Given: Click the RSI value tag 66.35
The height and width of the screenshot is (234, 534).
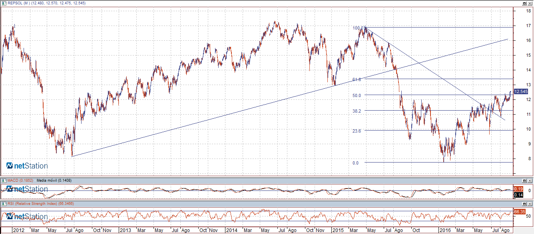Looking at the screenshot, I should (519, 212).
